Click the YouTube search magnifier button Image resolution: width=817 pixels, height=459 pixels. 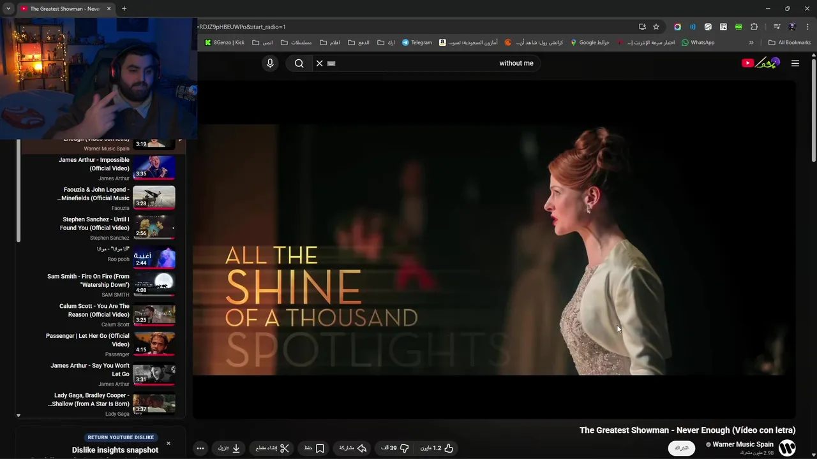coord(299,63)
